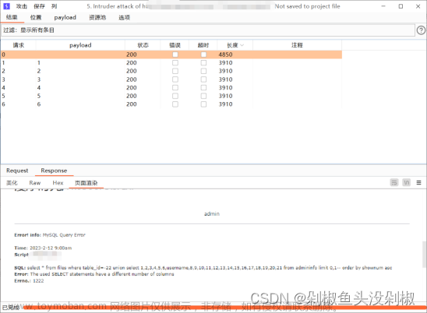Screen dimensions: 427x313
Task: Select request row 0 with length 4850
Action: [171, 55]
